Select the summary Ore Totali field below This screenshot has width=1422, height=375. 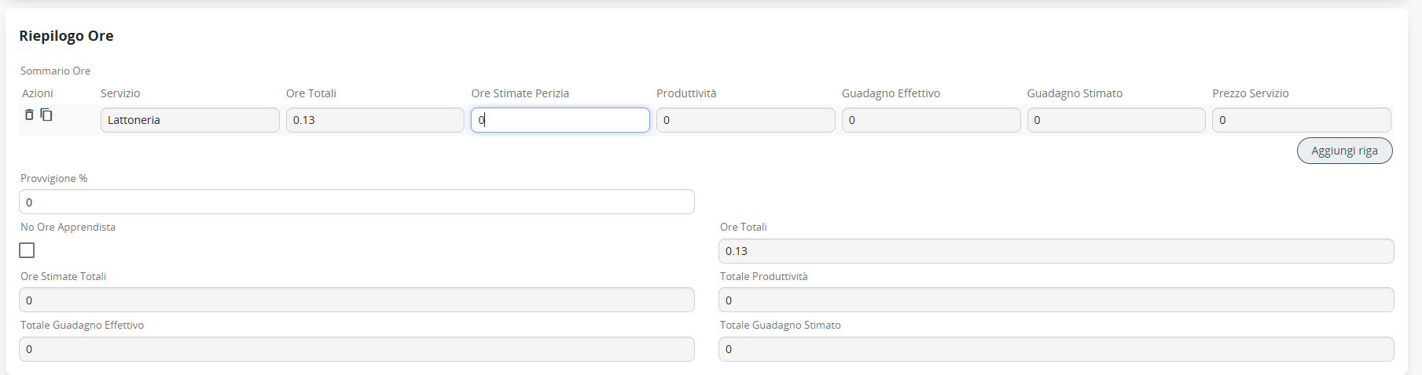click(1056, 251)
